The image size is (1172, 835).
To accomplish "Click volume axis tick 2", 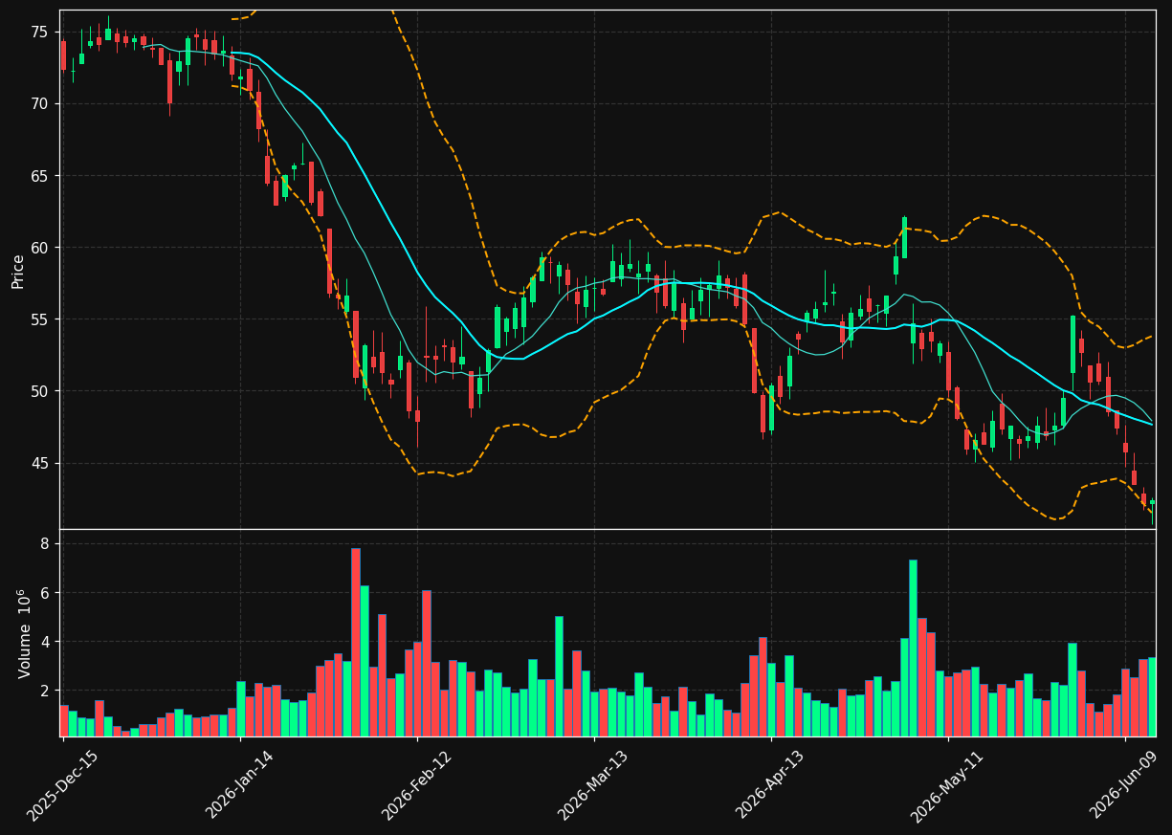I will coord(44,691).
